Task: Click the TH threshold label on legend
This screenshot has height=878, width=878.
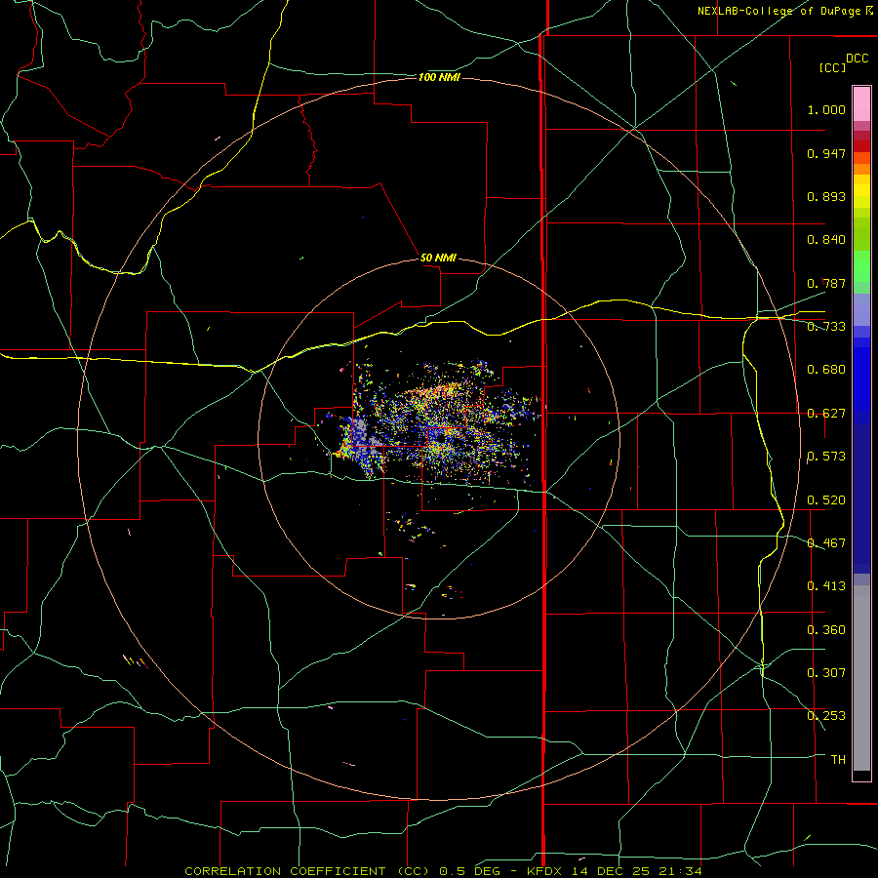Action: pyautogui.click(x=838, y=760)
